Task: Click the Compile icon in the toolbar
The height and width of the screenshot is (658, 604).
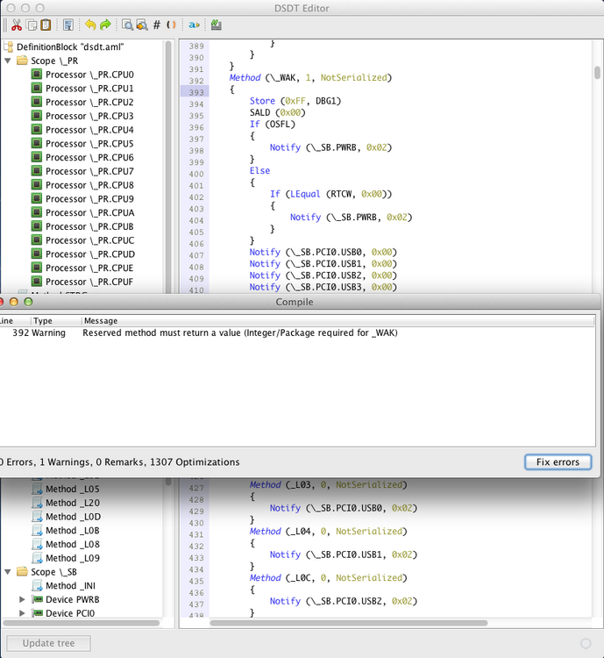Action: [x=216, y=25]
